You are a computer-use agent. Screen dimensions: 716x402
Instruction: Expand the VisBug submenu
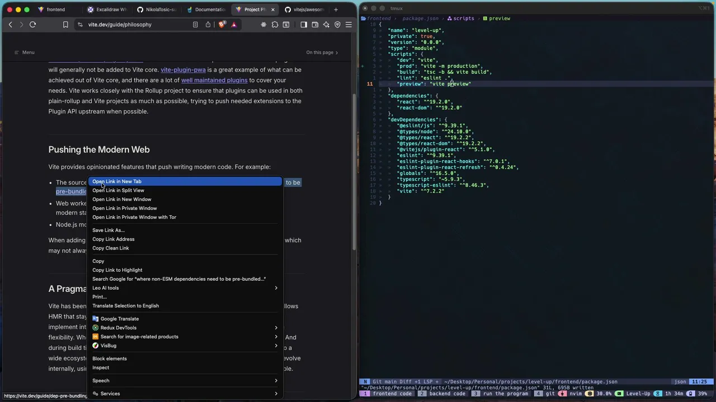click(186, 346)
